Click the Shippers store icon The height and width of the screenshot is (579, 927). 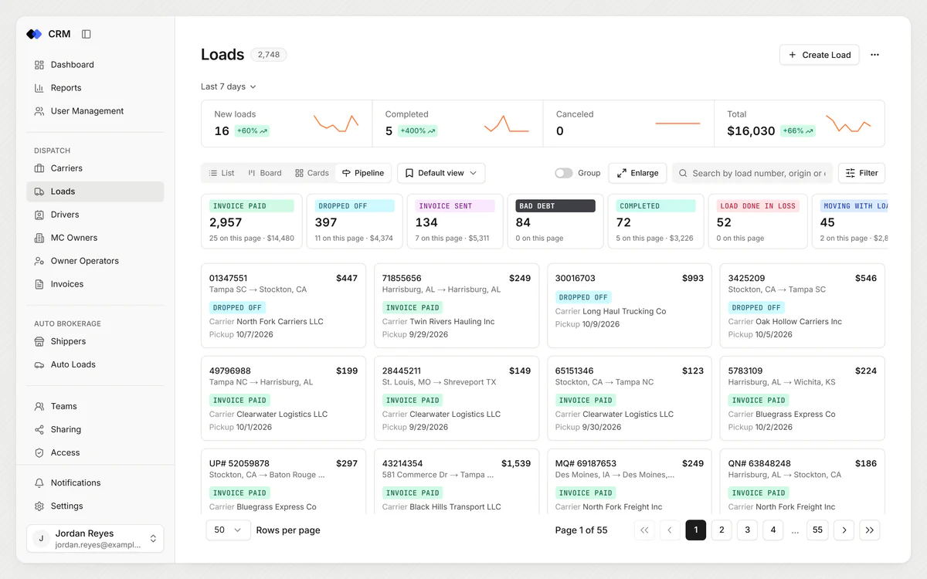tap(39, 341)
